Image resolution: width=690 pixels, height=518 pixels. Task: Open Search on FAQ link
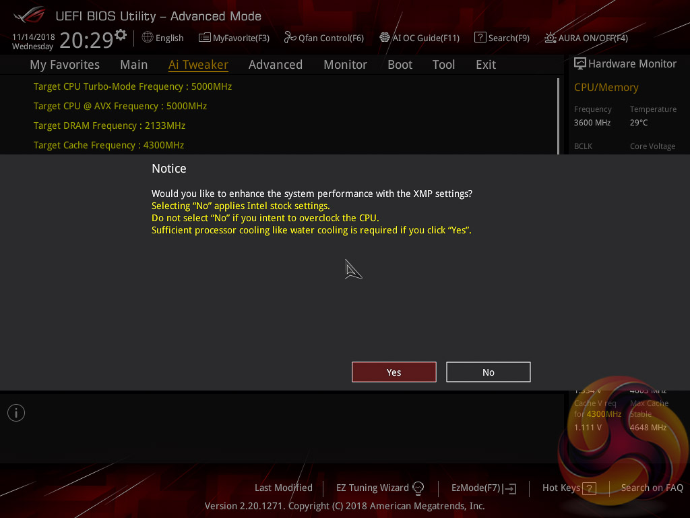652,488
